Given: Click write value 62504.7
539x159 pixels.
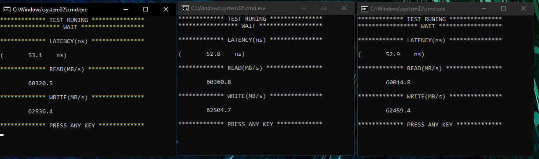Looking at the screenshot, I should [x=219, y=110].
